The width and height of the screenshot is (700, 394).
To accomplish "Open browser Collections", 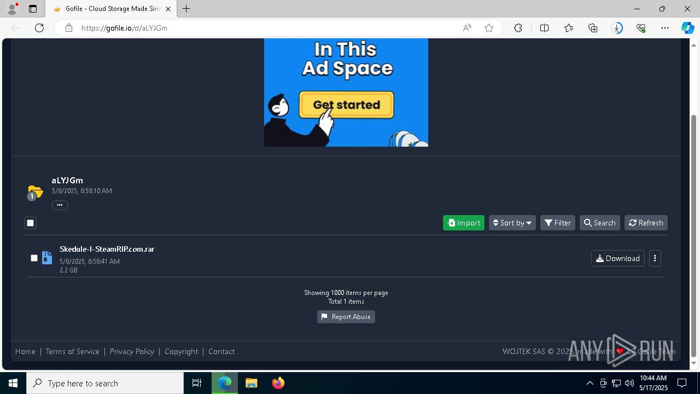I will tap(593, 28).
